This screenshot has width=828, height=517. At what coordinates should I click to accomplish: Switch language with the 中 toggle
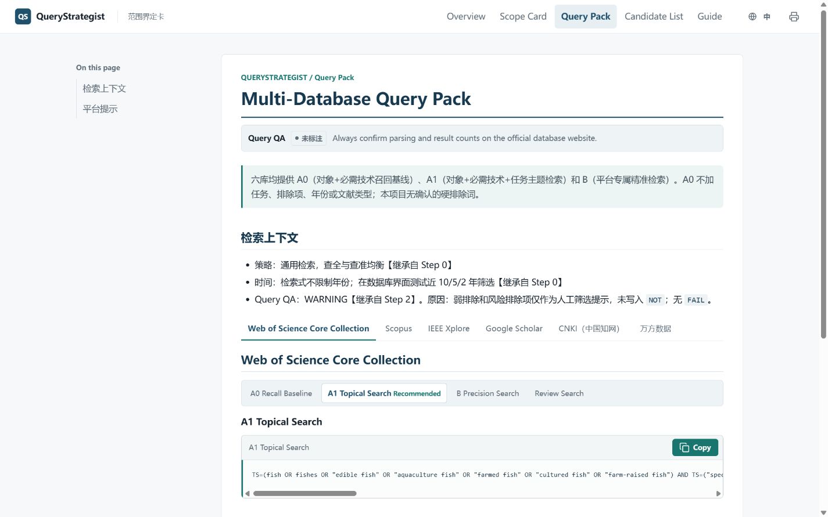point(767,17)
